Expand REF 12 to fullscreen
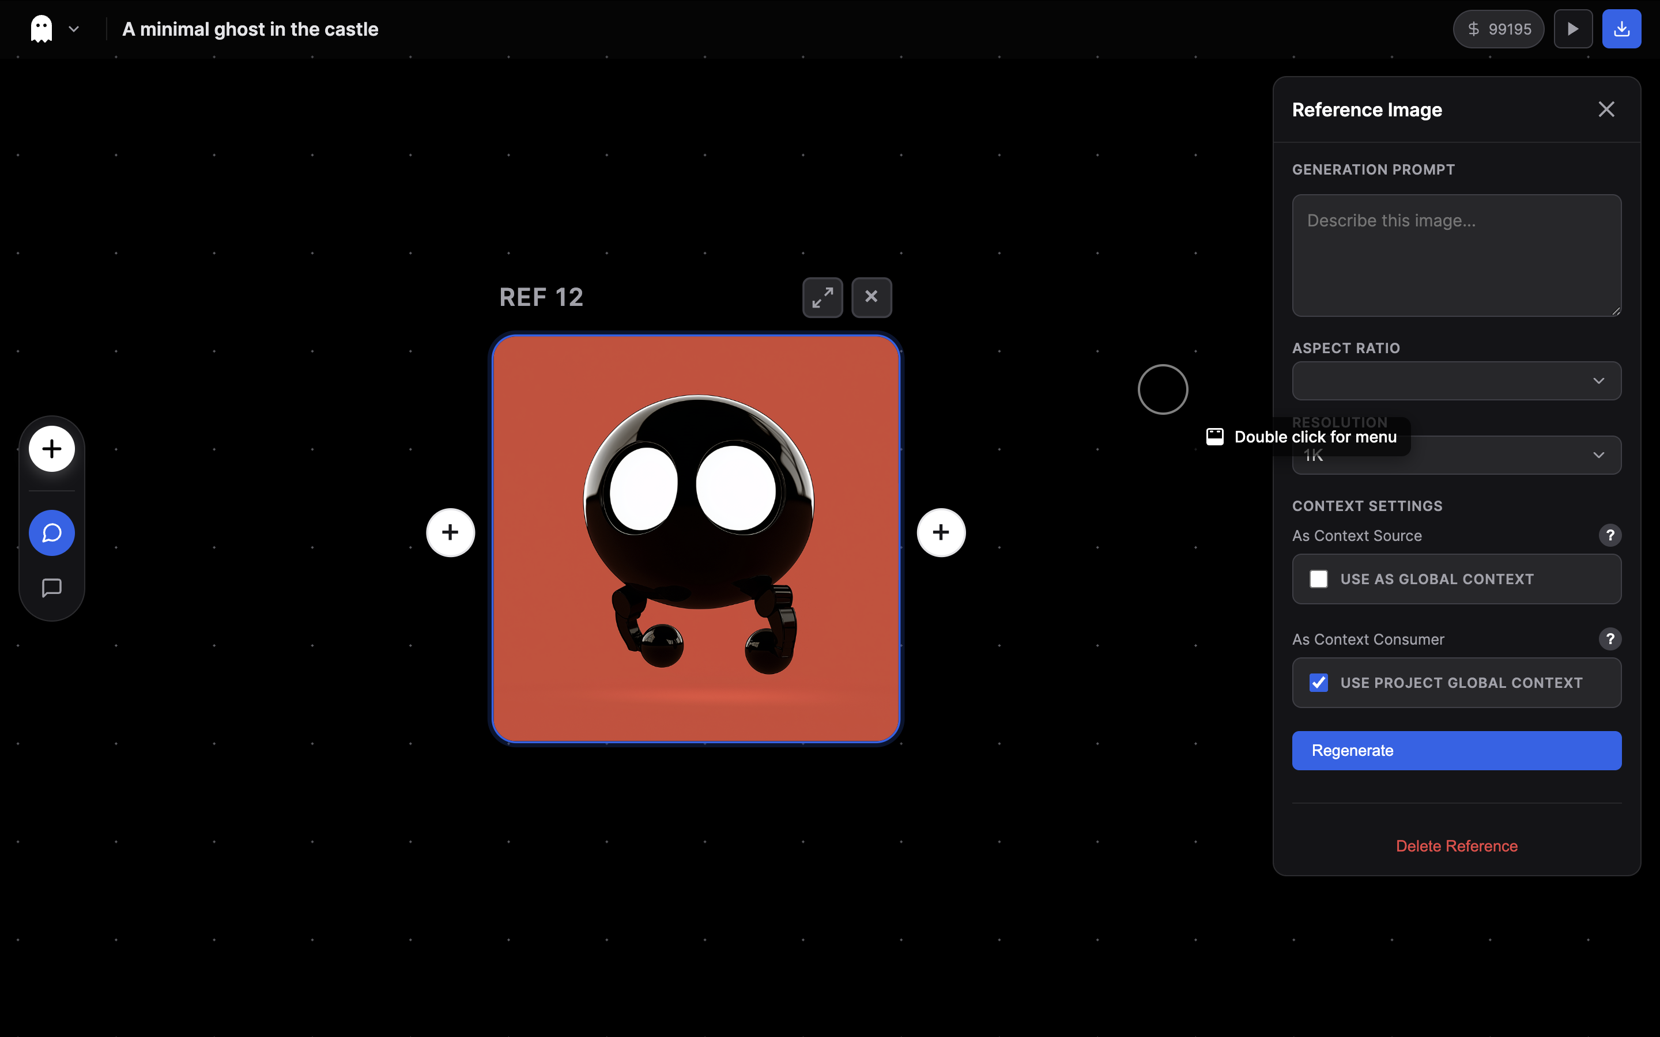1660x1037 pixels. [x=822, y=297]
